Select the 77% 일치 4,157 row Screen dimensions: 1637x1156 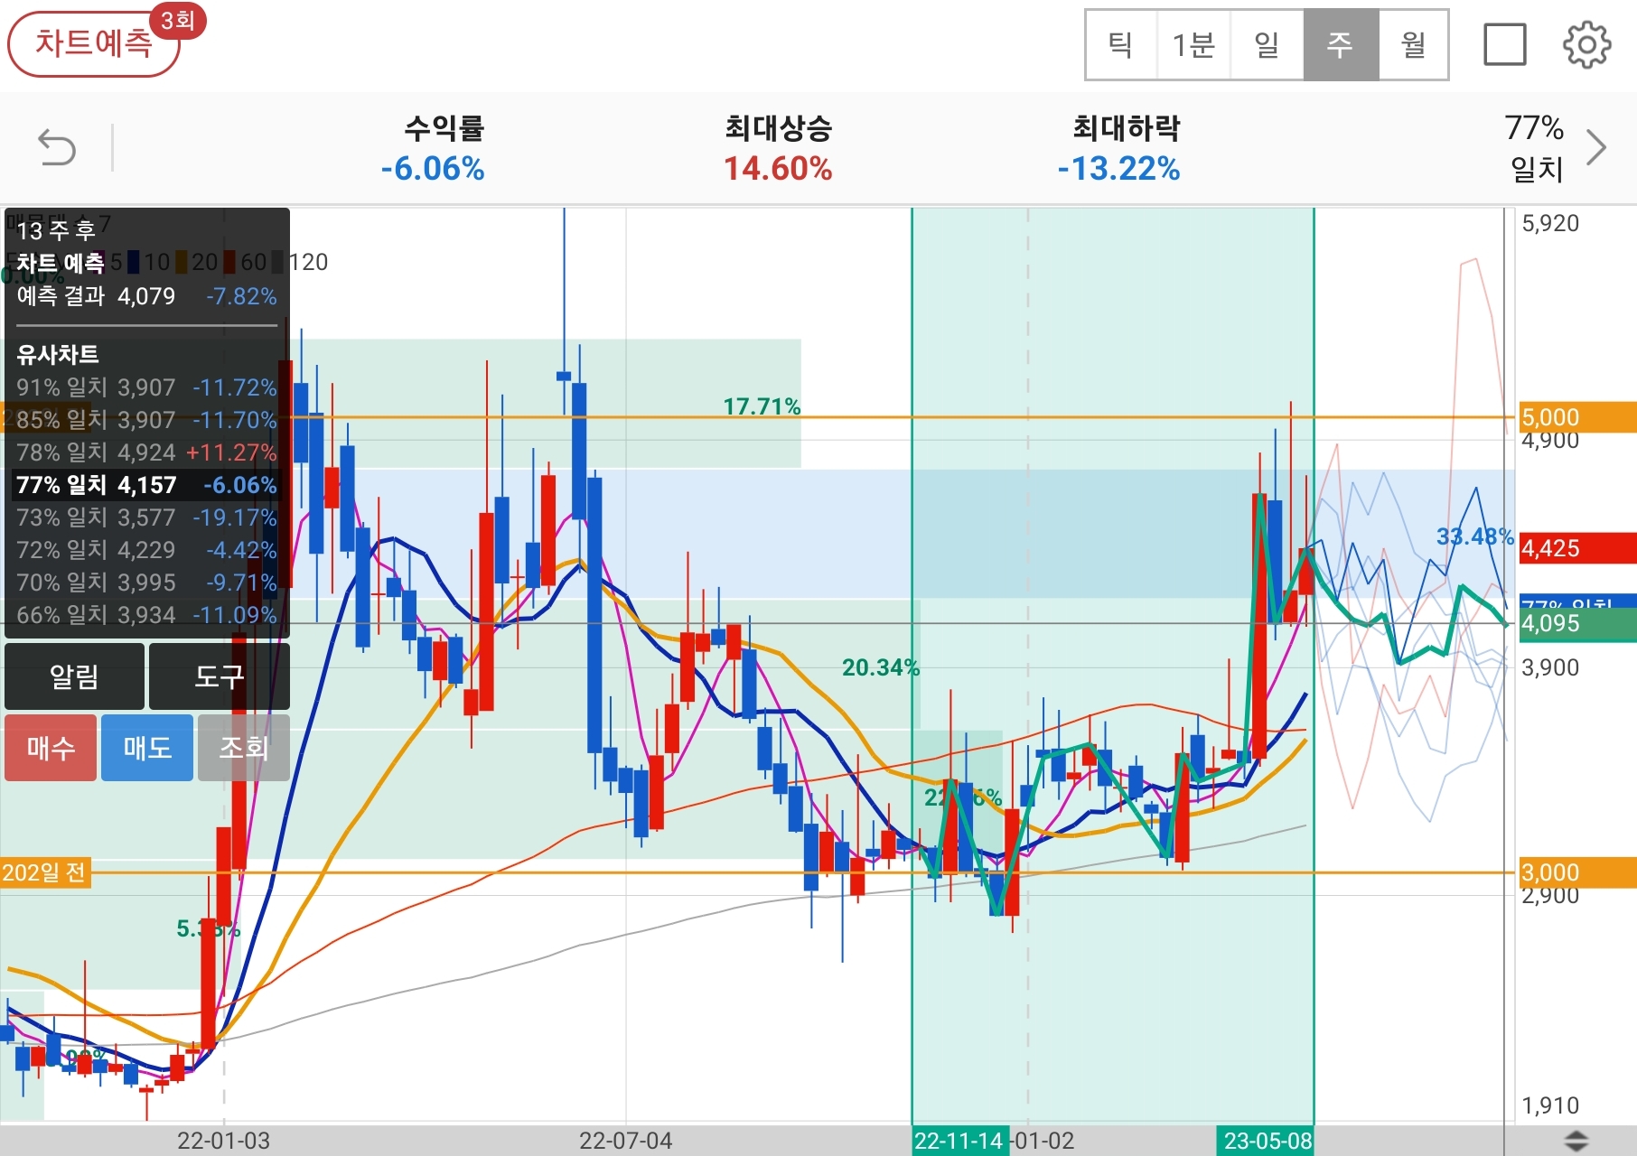(x=146, y=485)
